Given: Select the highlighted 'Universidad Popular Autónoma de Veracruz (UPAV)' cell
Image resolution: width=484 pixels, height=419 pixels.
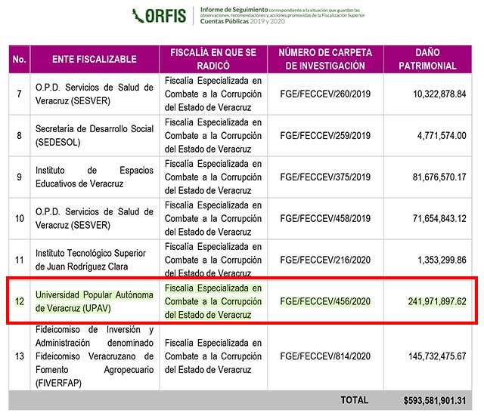Looking at the screenshot, I should (x=94, y=301).
